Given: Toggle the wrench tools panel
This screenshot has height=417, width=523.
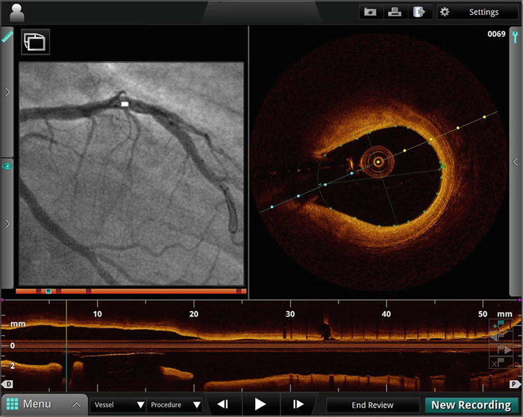Looking at the screenshot, I should (x=516, y=38).
